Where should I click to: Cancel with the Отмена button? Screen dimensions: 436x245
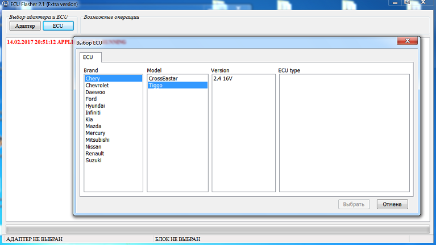coord(392,204)
